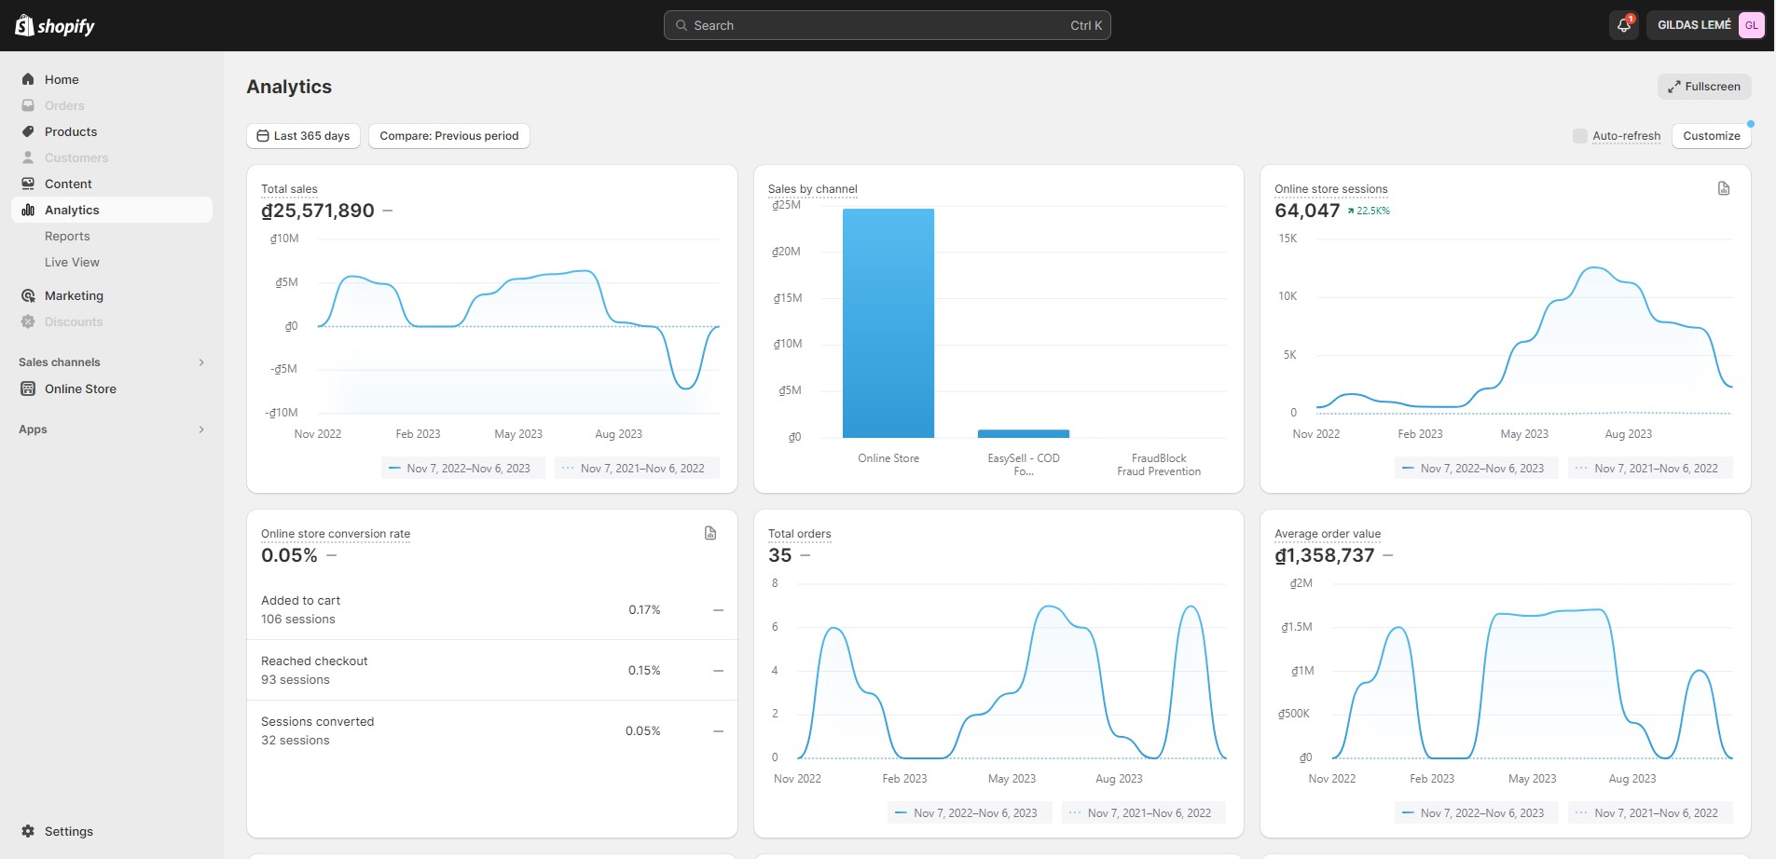Expand the Sales channels section
The image size is (1776, 859).
(x=201, y=362)
